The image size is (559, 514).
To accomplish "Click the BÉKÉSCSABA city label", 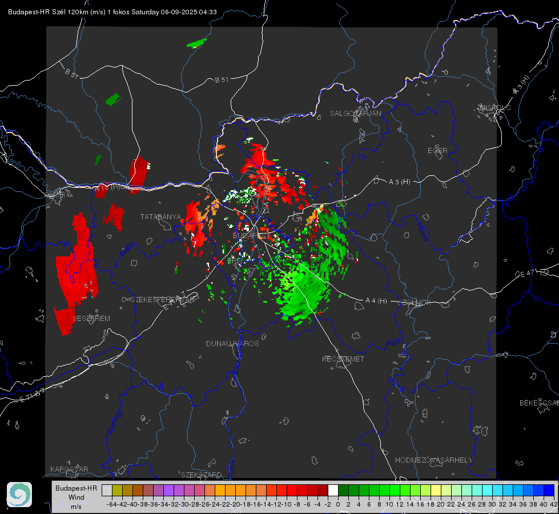I will 539,403.
